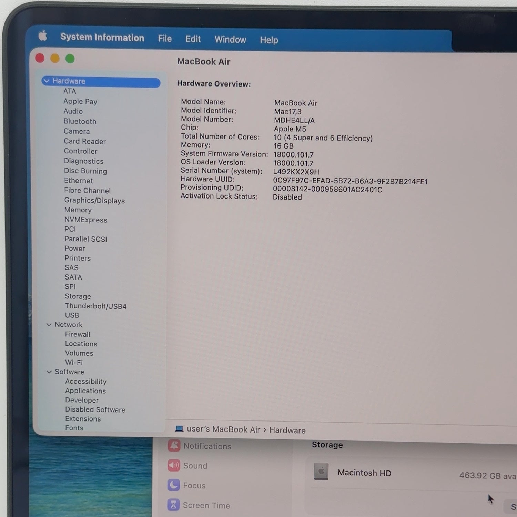Image resolution: width=517 pixels, height=517 pixels.
Task: Select Power in the sidebar
Action: click(75, 249)
